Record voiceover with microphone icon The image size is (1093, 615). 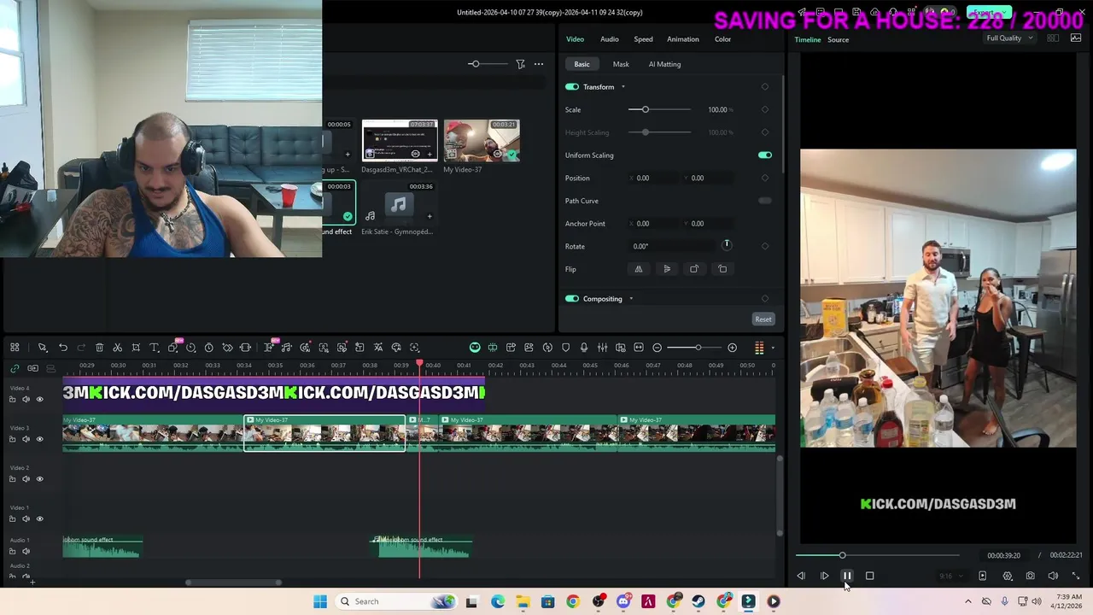tap(584, 348)
